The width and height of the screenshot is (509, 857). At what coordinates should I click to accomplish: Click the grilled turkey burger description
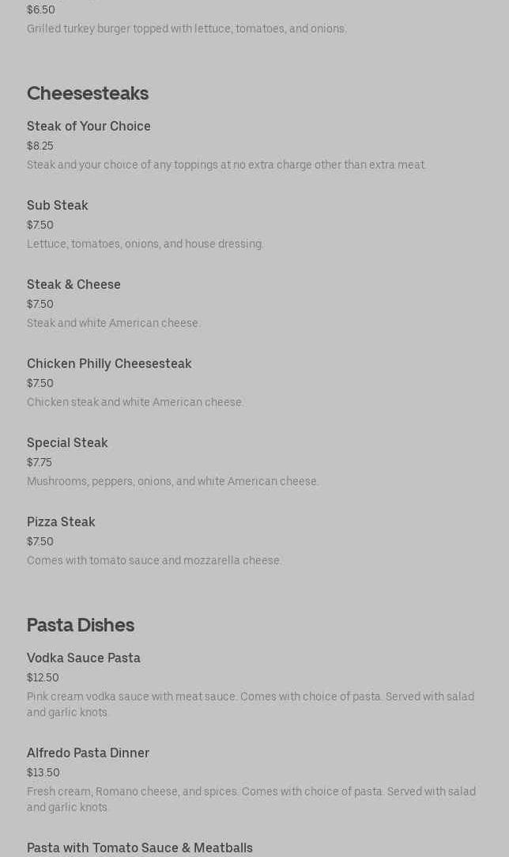pos(187,29)
